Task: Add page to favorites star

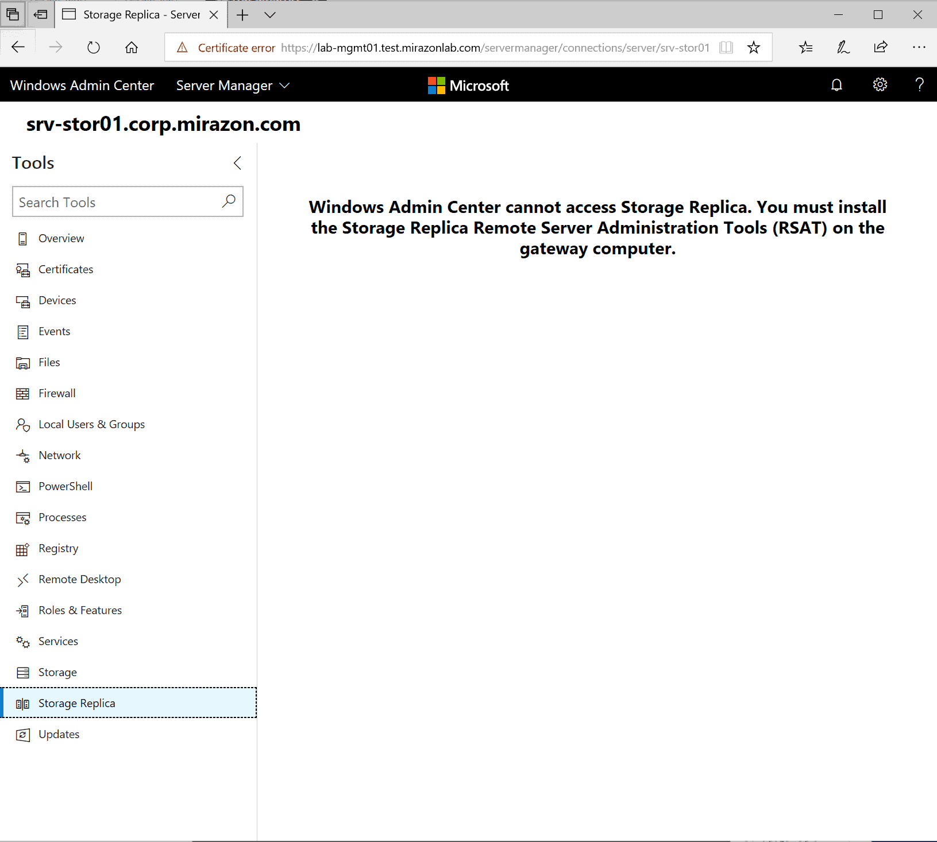Action: (754, 48)
